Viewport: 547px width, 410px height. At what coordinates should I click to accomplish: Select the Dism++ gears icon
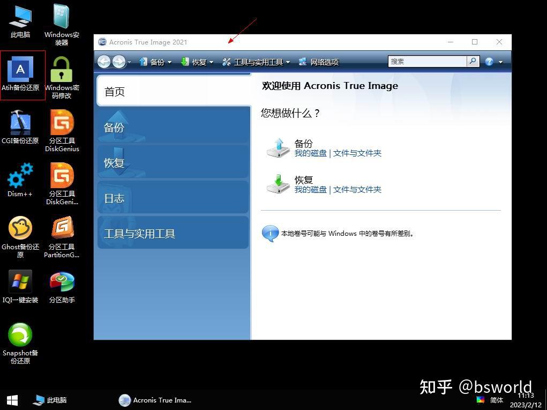pyautogui.click(x=20, y=180)
